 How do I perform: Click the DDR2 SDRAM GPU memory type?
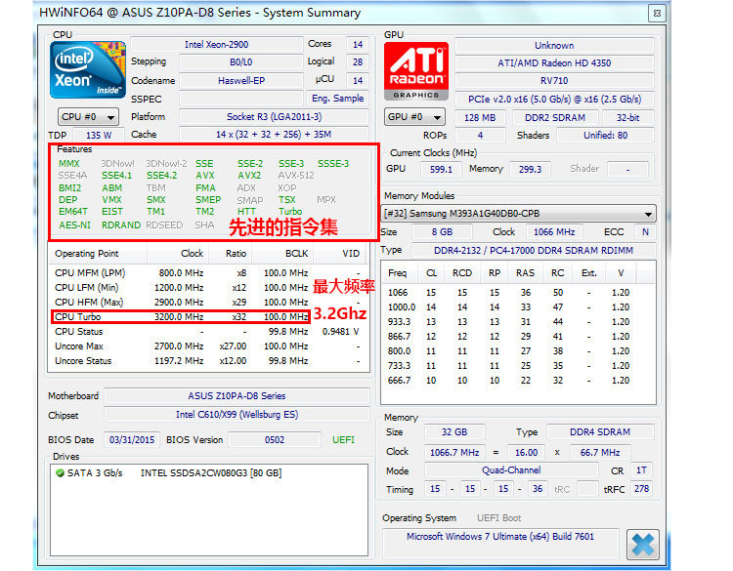(x=555, y=118)
